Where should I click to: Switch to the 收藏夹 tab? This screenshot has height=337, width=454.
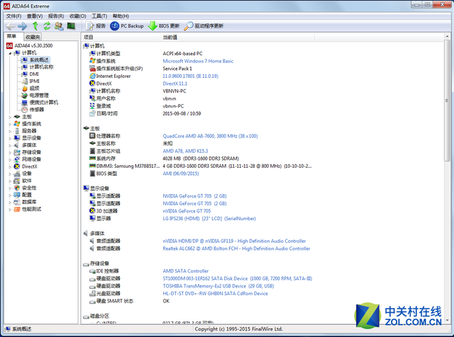click(x=33, y=37)
